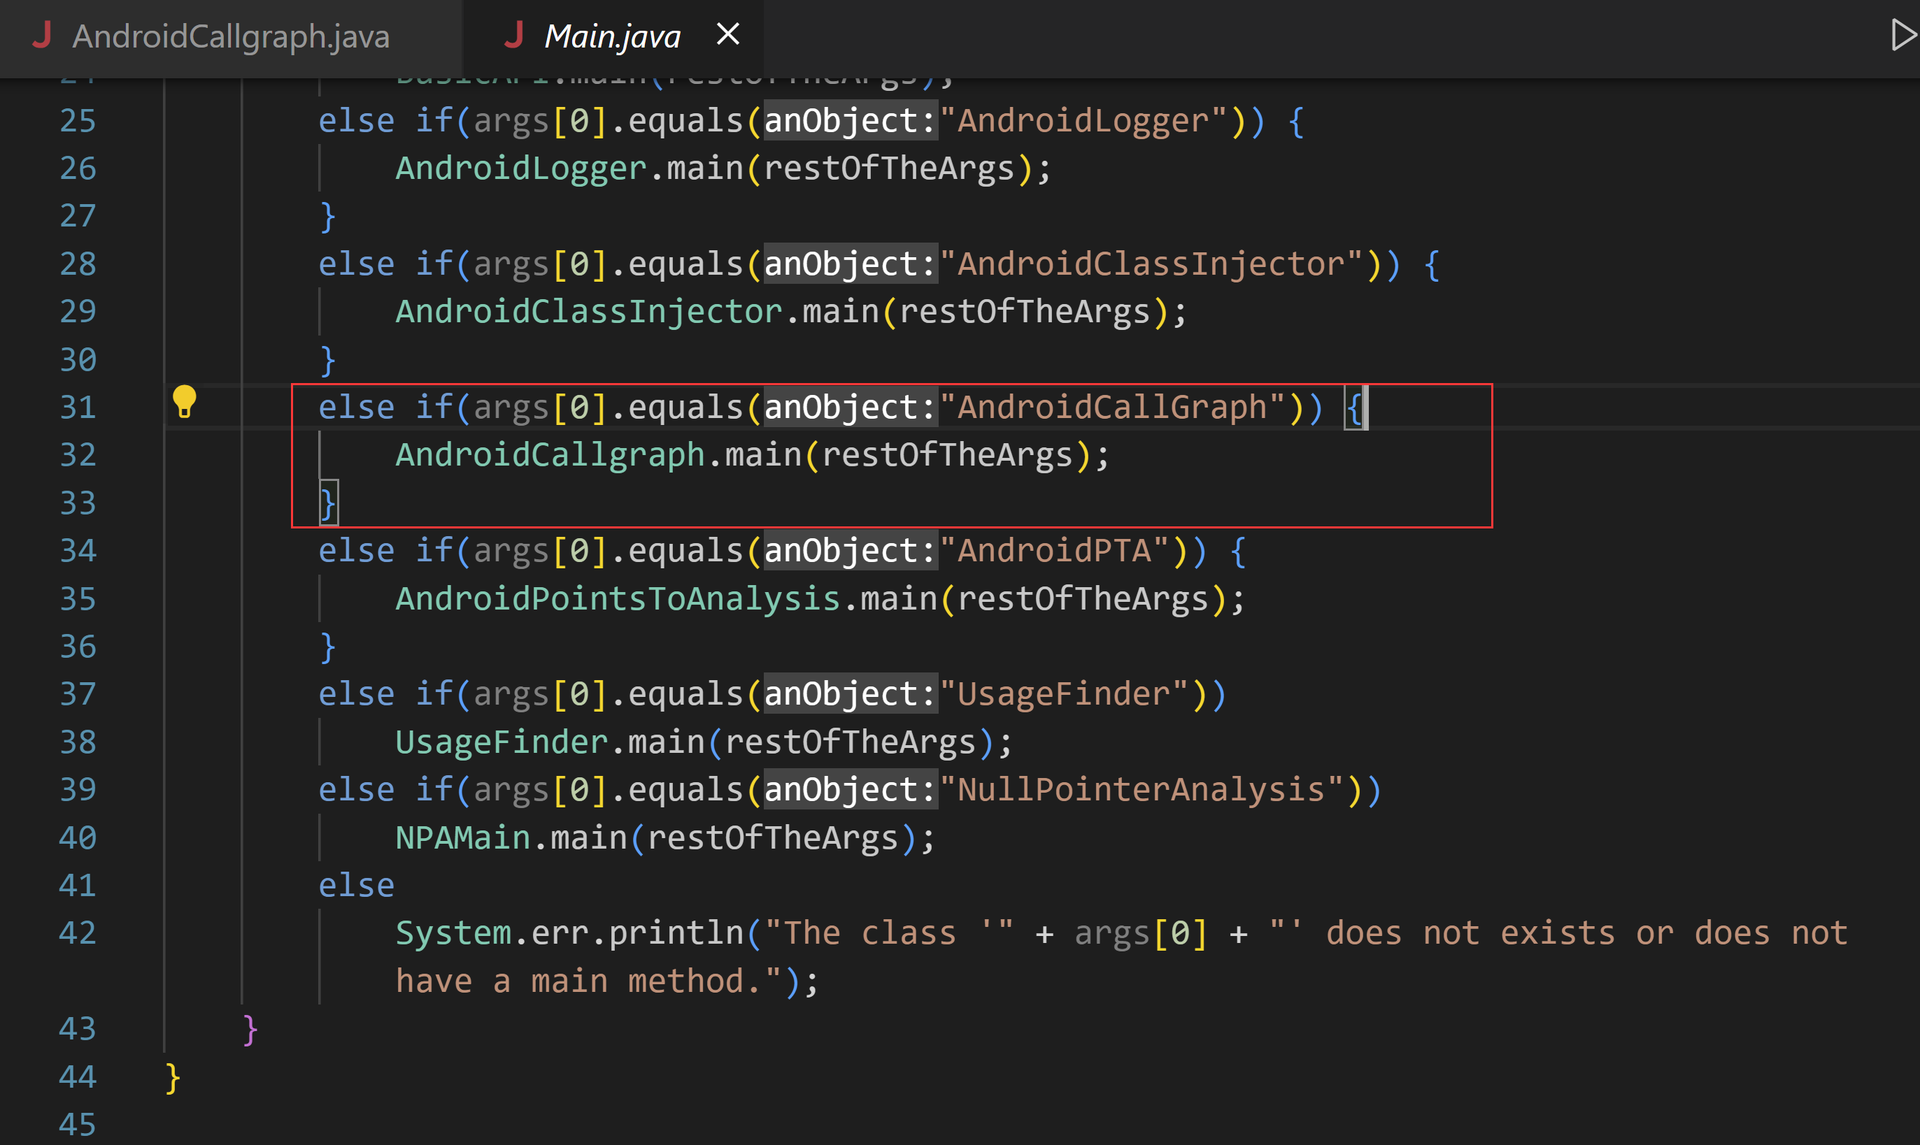Close the Main.java tab
Viewport: 1920px width, 1145px height.
tap(728, 34)
